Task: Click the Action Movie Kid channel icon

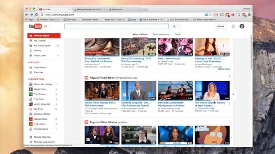Action: [31, 104]
